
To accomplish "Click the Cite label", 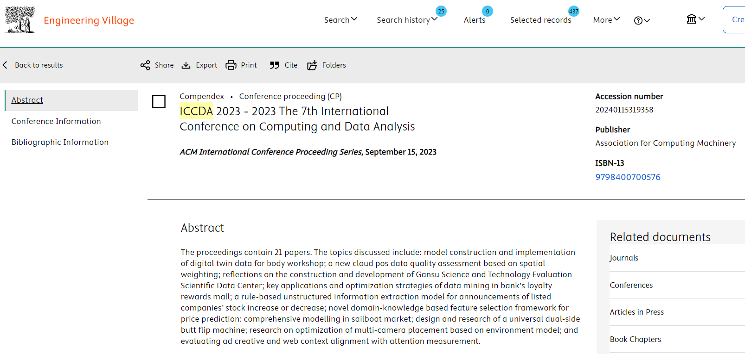I will click(291, 65).
